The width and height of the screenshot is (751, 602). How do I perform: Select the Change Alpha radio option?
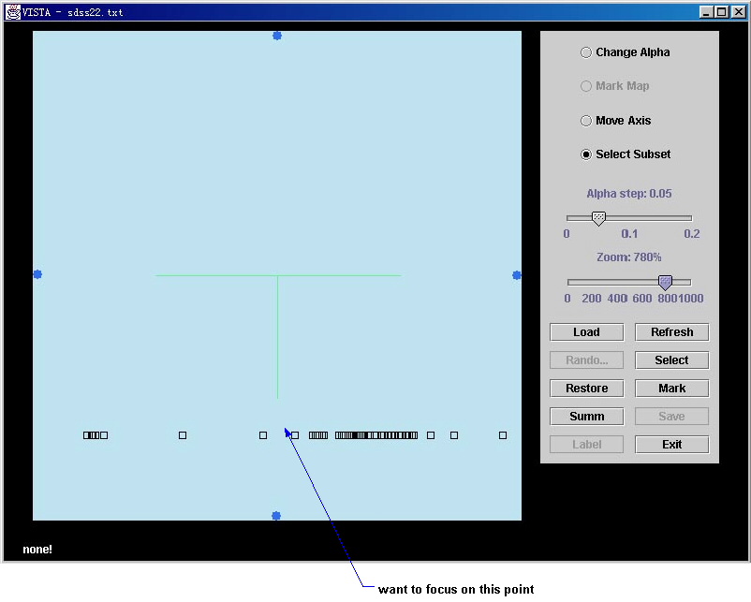(x=586, y=52)
